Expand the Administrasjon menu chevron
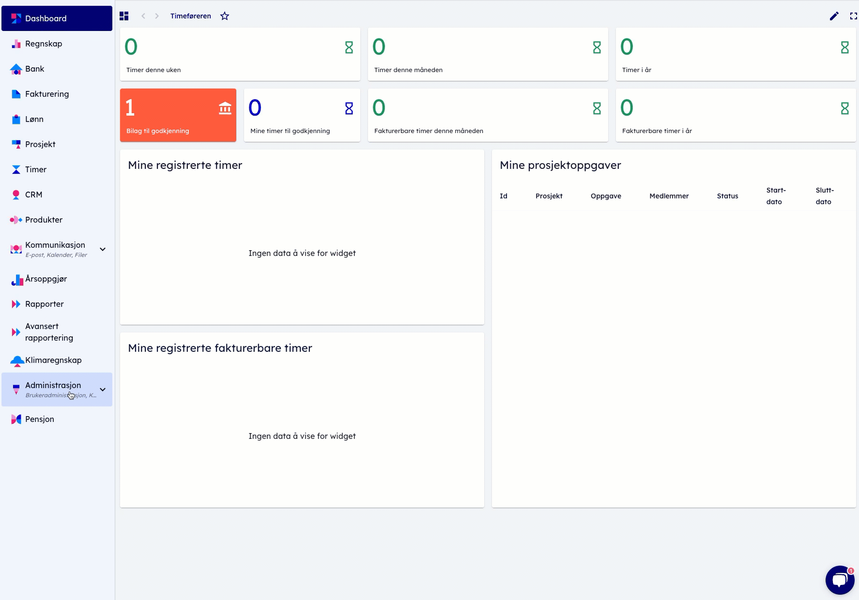 pos(103,390)
